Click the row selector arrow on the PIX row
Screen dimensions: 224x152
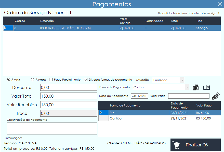click(x=101, y=112)
